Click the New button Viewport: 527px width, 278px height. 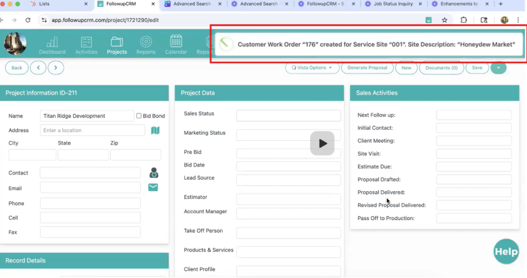406,68
